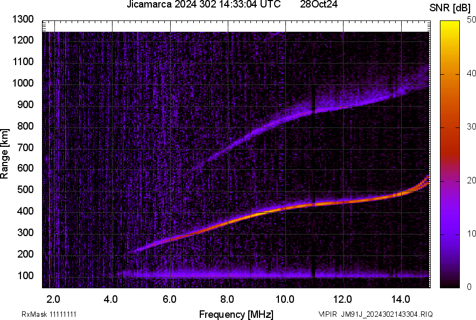Image resolution: width=476 pixels, height=320 pixels.
Task: Click colorbar tick value 40
Action: (472, 73)
